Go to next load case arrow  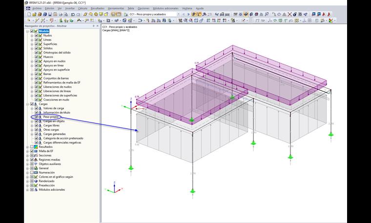(x=188, y=15)
